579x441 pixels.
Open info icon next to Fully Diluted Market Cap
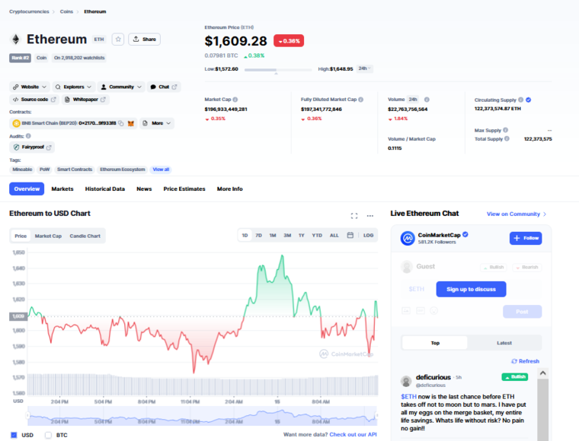[361, 100]
